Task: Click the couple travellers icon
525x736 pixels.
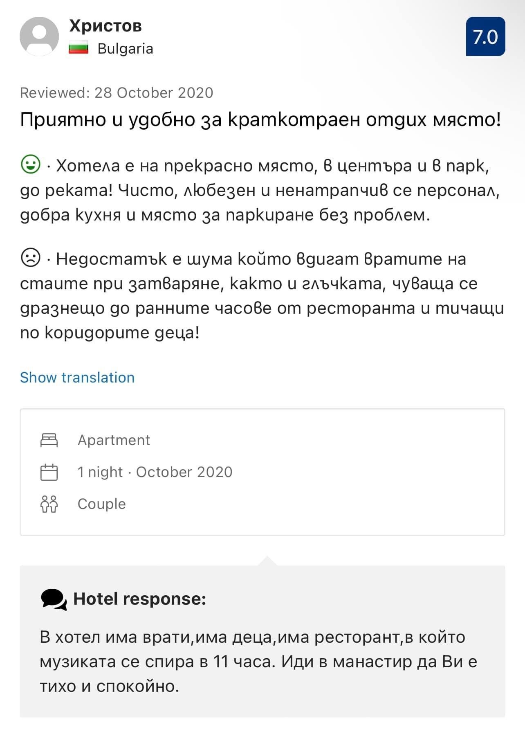Action: coord(49,504)
